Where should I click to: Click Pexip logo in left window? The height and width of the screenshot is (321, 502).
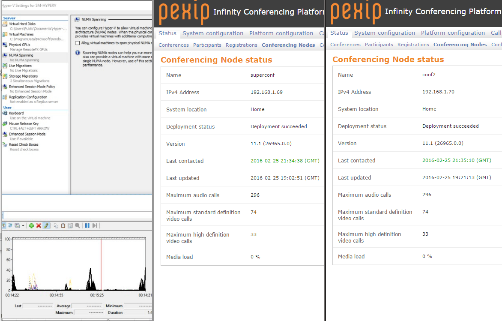(184, 13)
